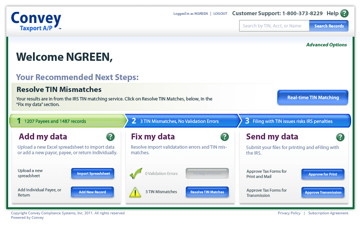360x241 pixels.
Task: Click 'Logged in as NGREEN' text
Action: coord(191,14)
